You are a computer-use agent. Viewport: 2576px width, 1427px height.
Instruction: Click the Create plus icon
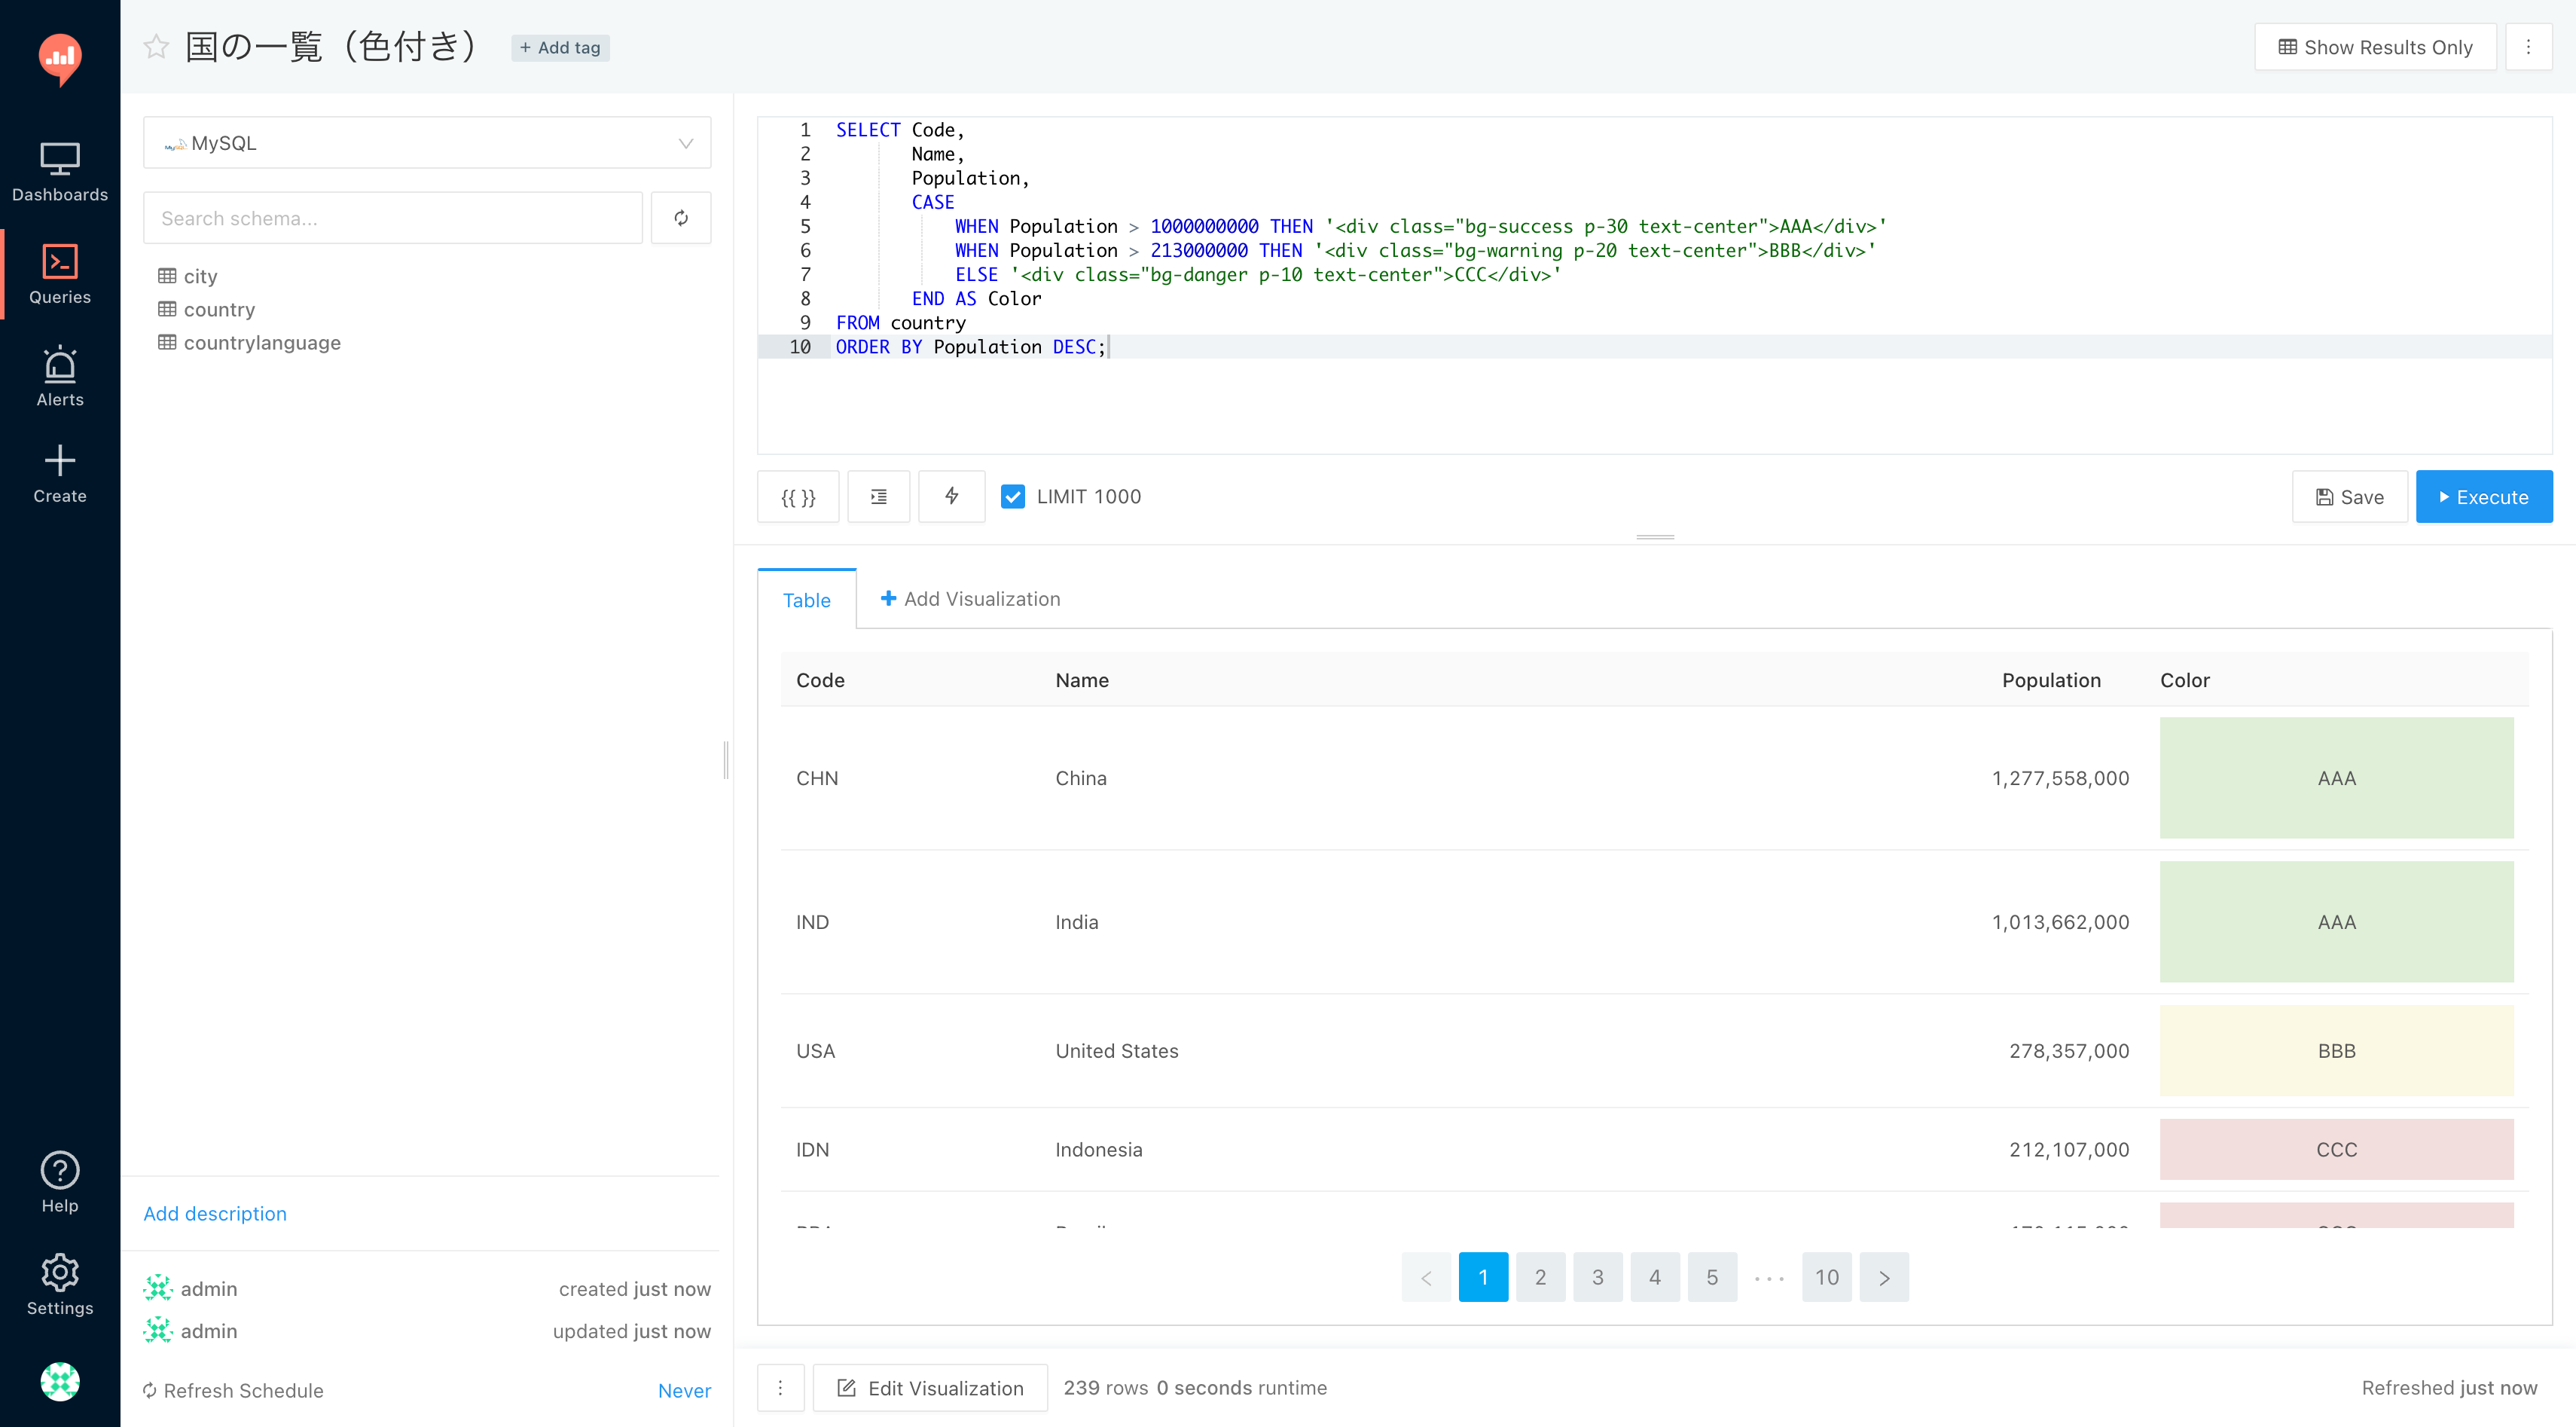click(x=60, y=461)
